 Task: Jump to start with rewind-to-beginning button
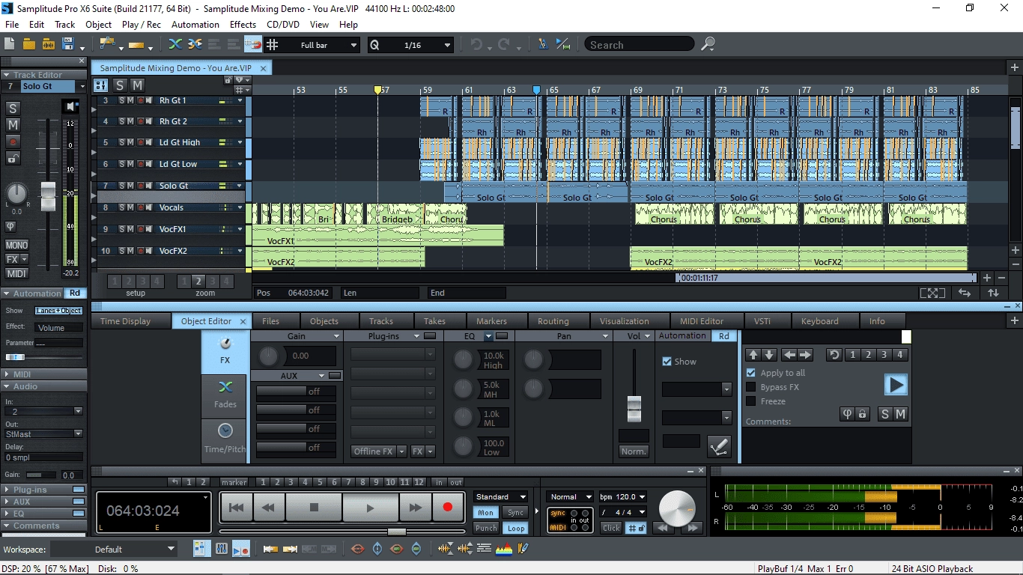(236, 507)
